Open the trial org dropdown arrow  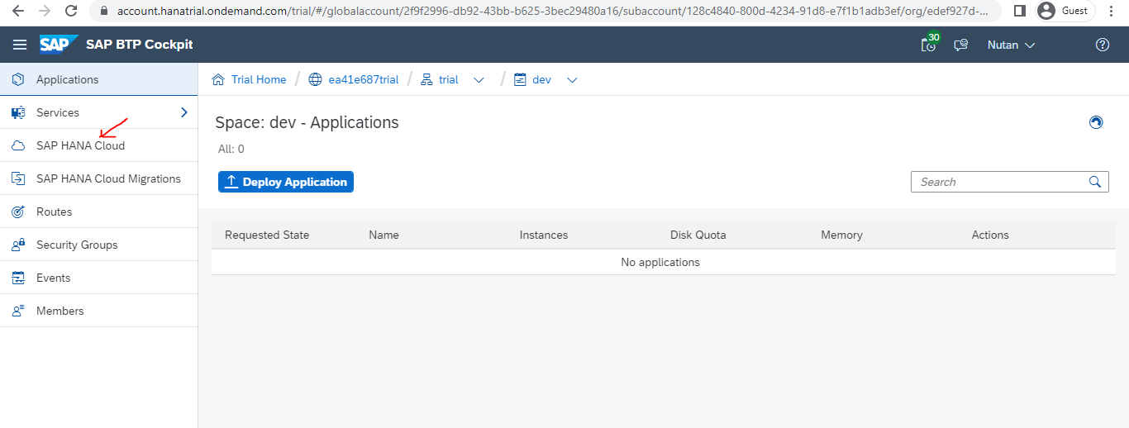tap(479, 80)
